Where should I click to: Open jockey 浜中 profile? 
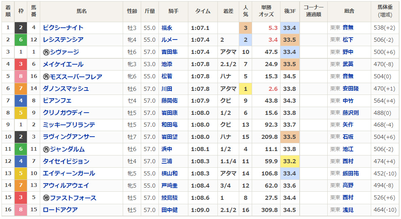167,149
